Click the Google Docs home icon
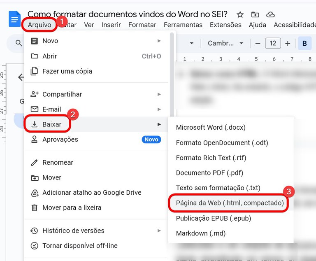 click(15, 20)
